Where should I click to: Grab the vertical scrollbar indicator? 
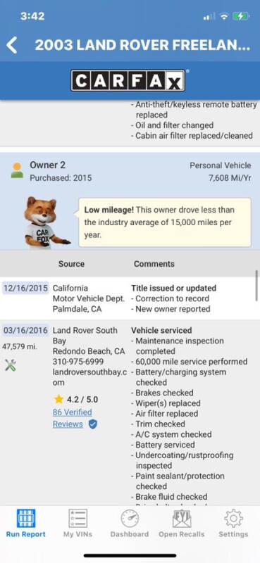click(x=256, y=286)
